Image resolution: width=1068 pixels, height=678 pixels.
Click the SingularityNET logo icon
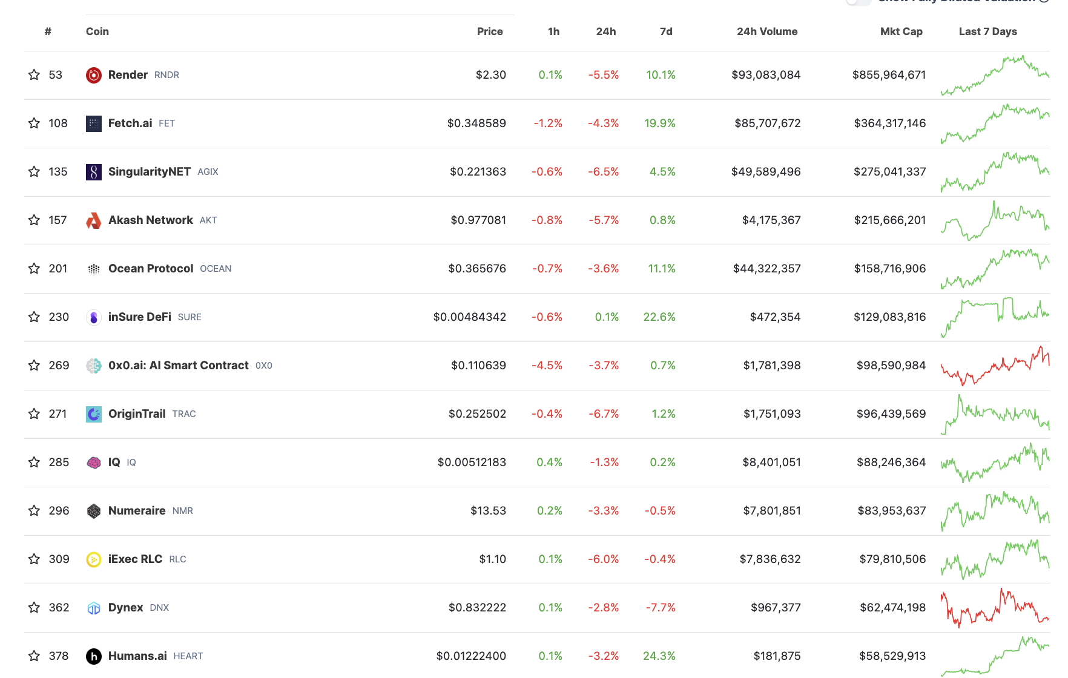94,172
